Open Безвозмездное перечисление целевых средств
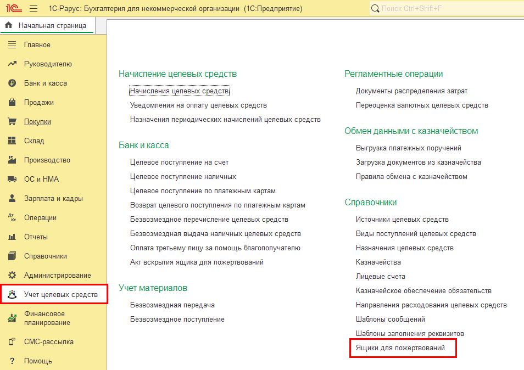 click(209, 220)
